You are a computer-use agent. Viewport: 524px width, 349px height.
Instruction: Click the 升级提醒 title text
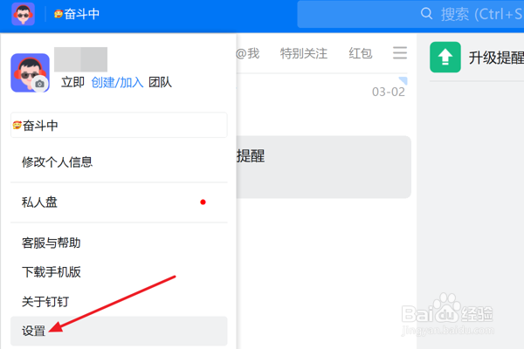point(496,58)
